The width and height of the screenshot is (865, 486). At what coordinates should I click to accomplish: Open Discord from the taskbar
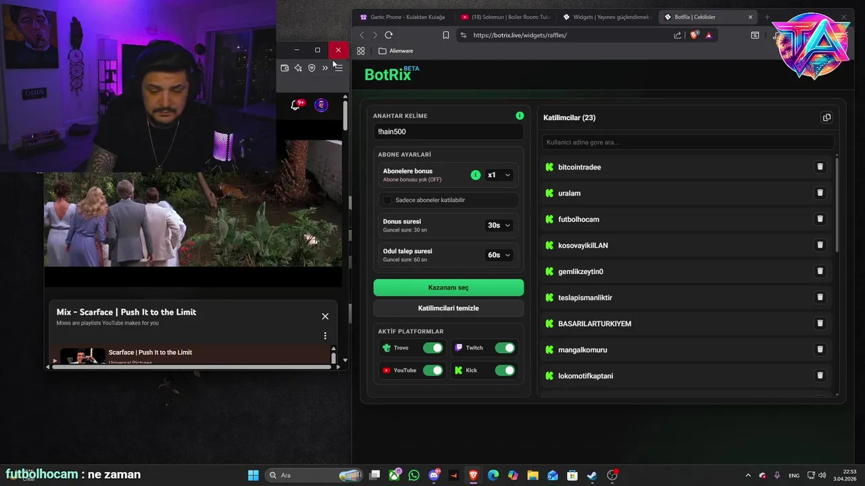tap(434, 475)
